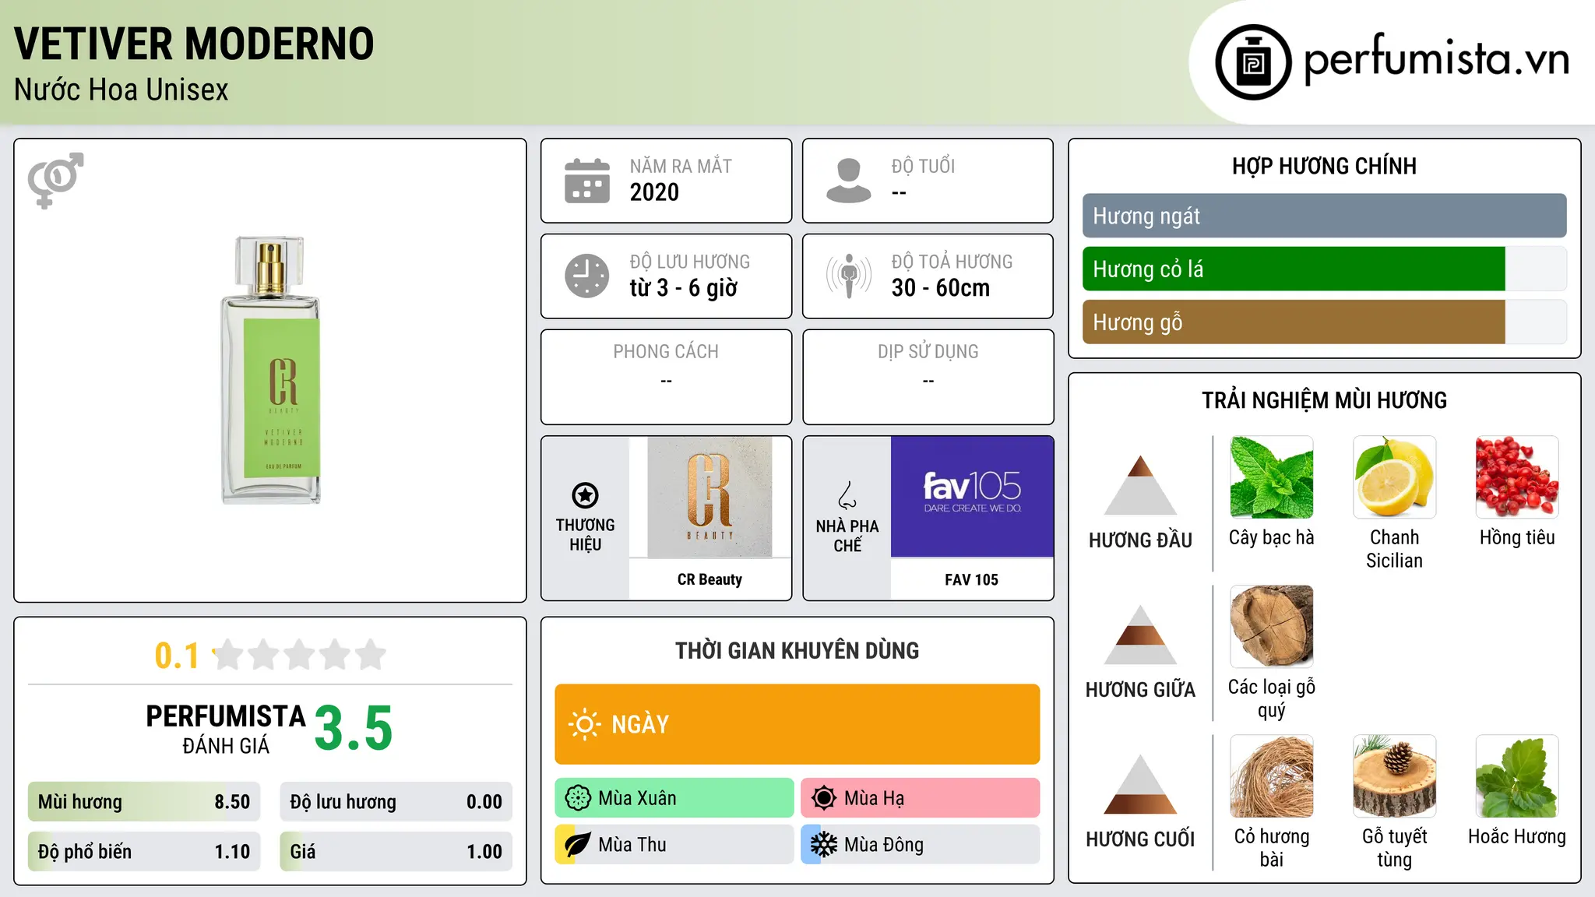The height and width of the screenshot is (897, 1595).
Task: Click the Mùa Hạ season bar
Action: click(921, 798)
